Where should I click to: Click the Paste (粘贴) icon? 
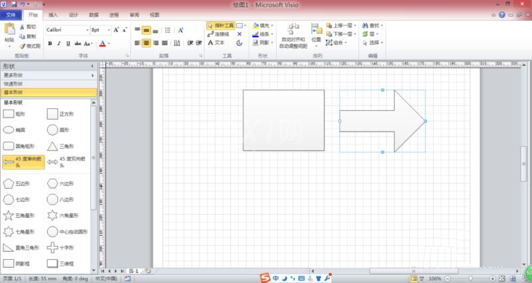point(9,29)
